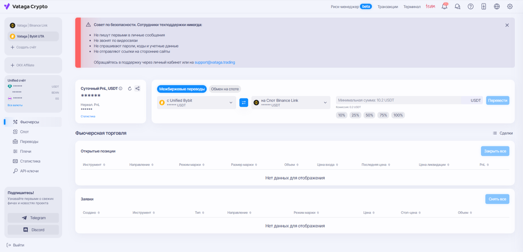Click the exit door icon beside Выйти
Screen dimensions: 523x252
pos(9,245)
